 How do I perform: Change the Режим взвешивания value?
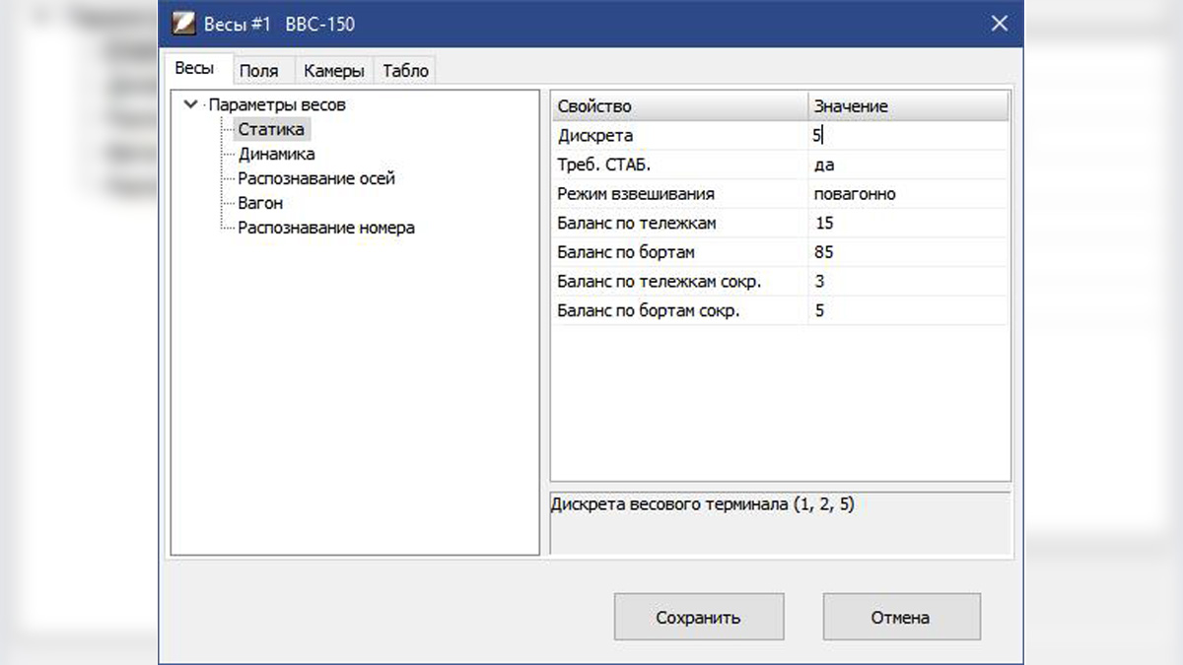coord(907,194)
